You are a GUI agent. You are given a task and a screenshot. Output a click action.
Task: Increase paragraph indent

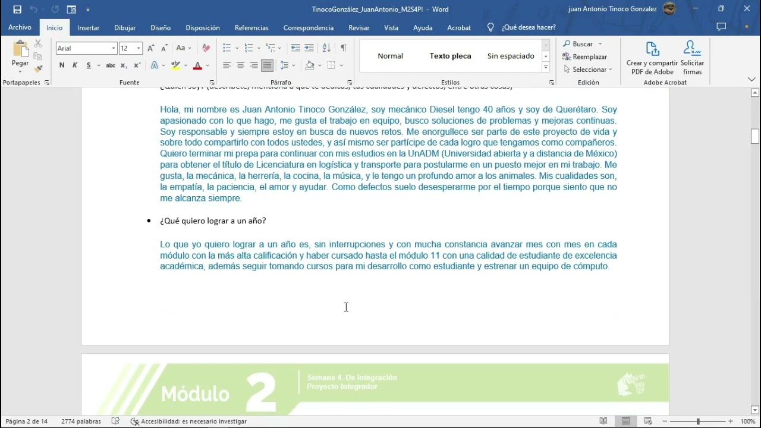click(309, 48)
